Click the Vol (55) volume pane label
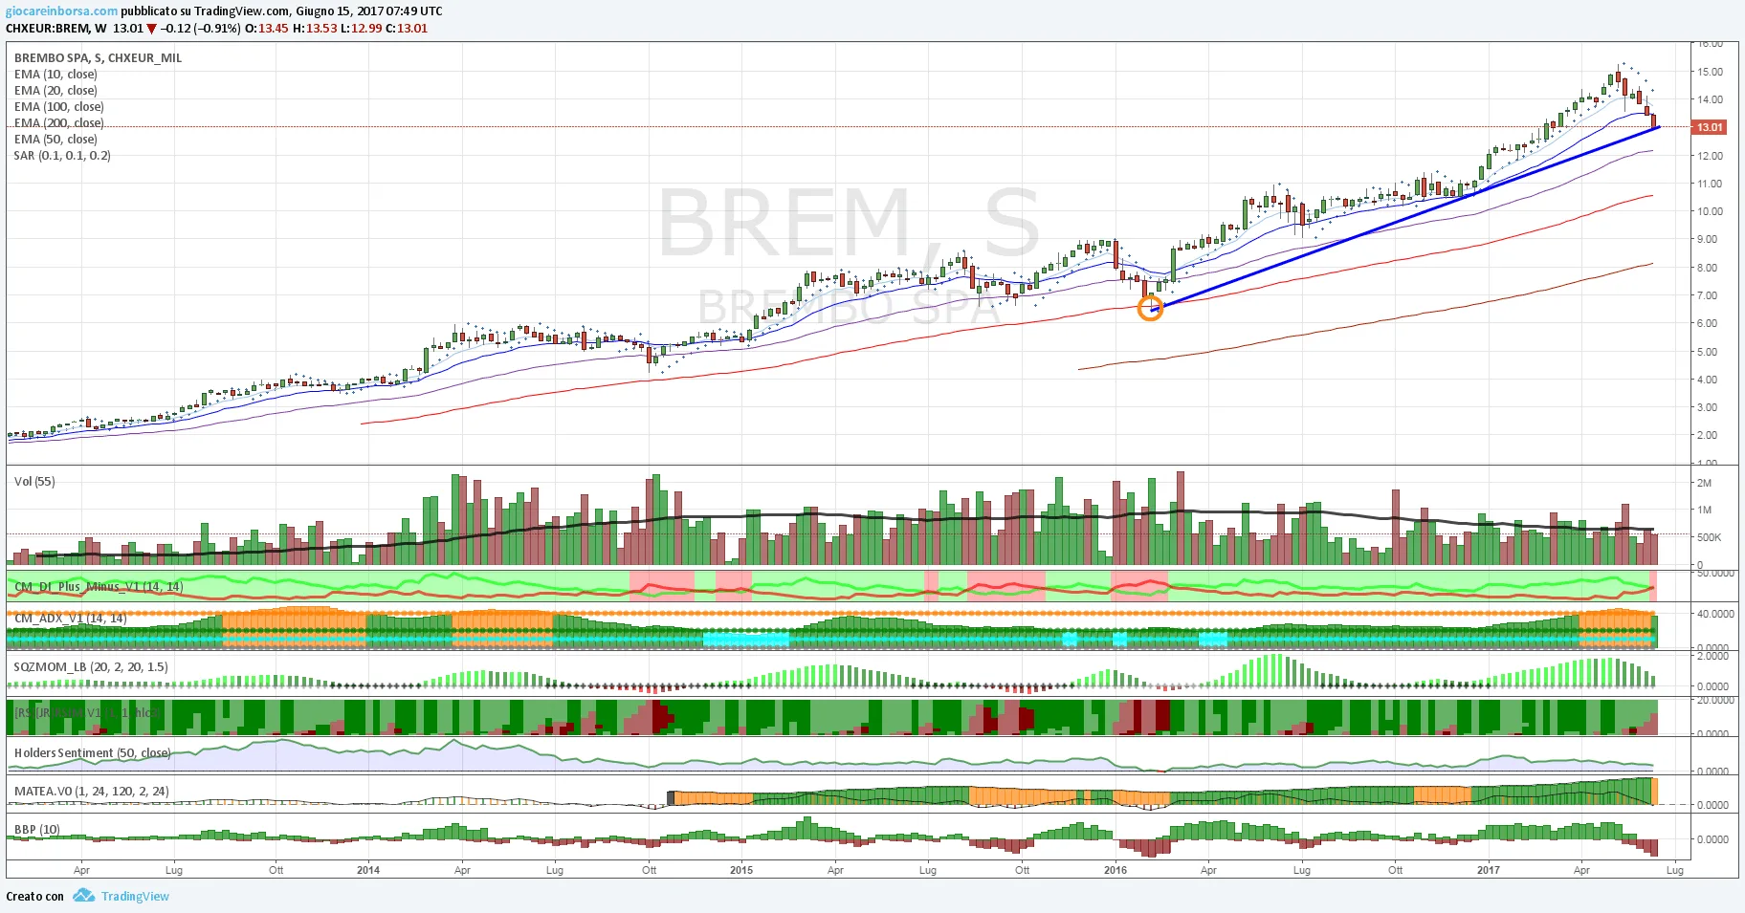Screen dimensions: 1745x913 [x=34, y=482]
